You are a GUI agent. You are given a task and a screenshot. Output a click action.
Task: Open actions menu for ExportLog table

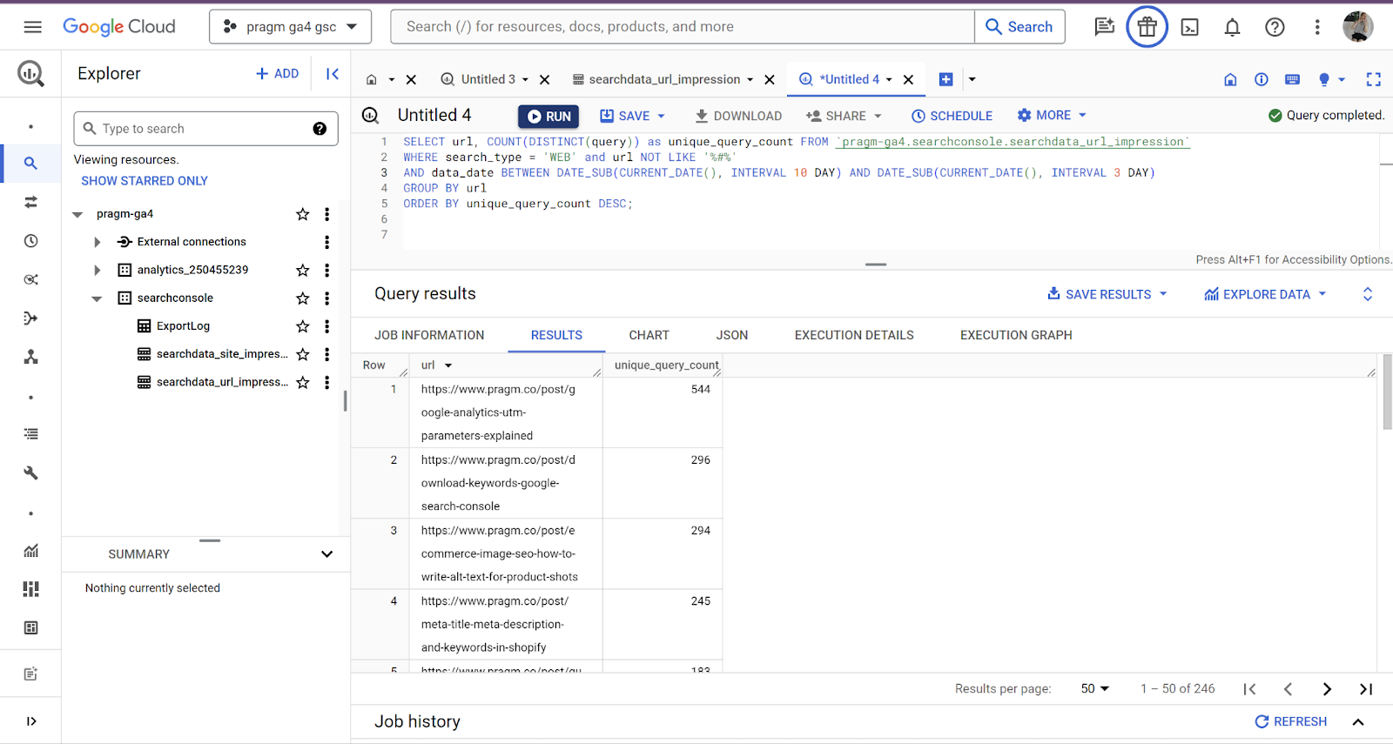pos(326,326)
